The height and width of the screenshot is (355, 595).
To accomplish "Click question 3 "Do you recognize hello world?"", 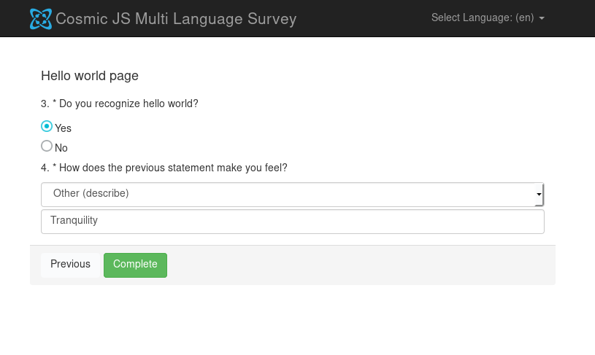I will click(128, 104).
